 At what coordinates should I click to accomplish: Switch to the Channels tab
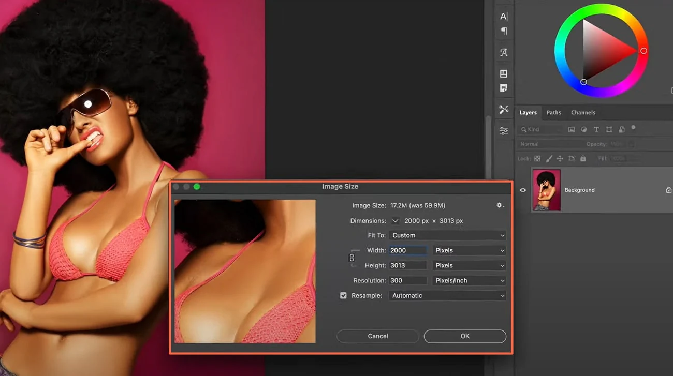pos(583,112)
